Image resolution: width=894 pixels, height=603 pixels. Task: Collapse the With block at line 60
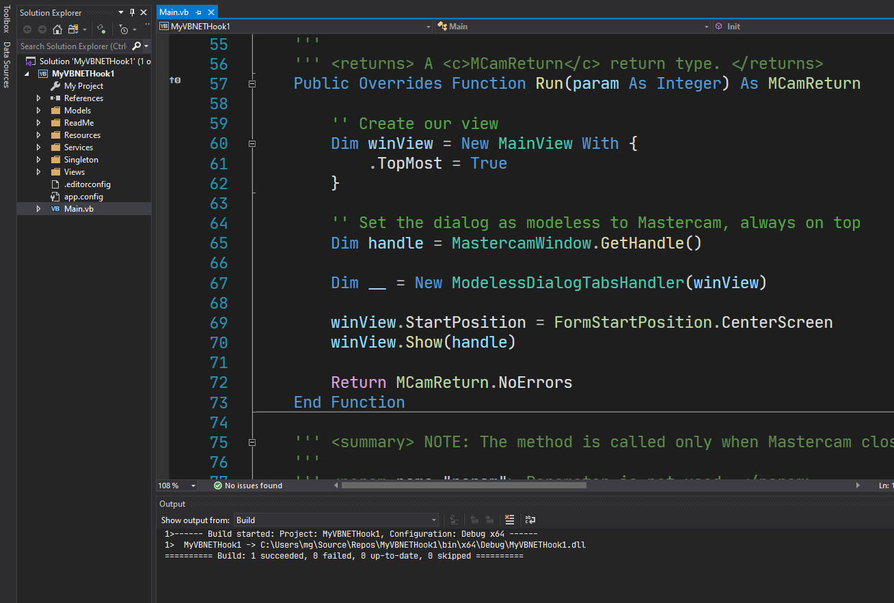(252, 143)
